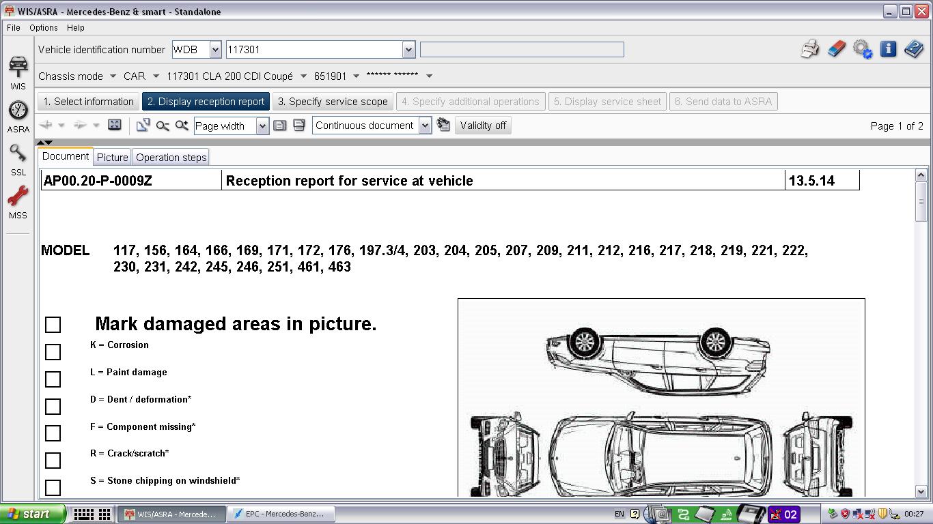Screen dimensions: 933x524
Task: Click the vehicle identification number field
Action: (x=314, y=50)
